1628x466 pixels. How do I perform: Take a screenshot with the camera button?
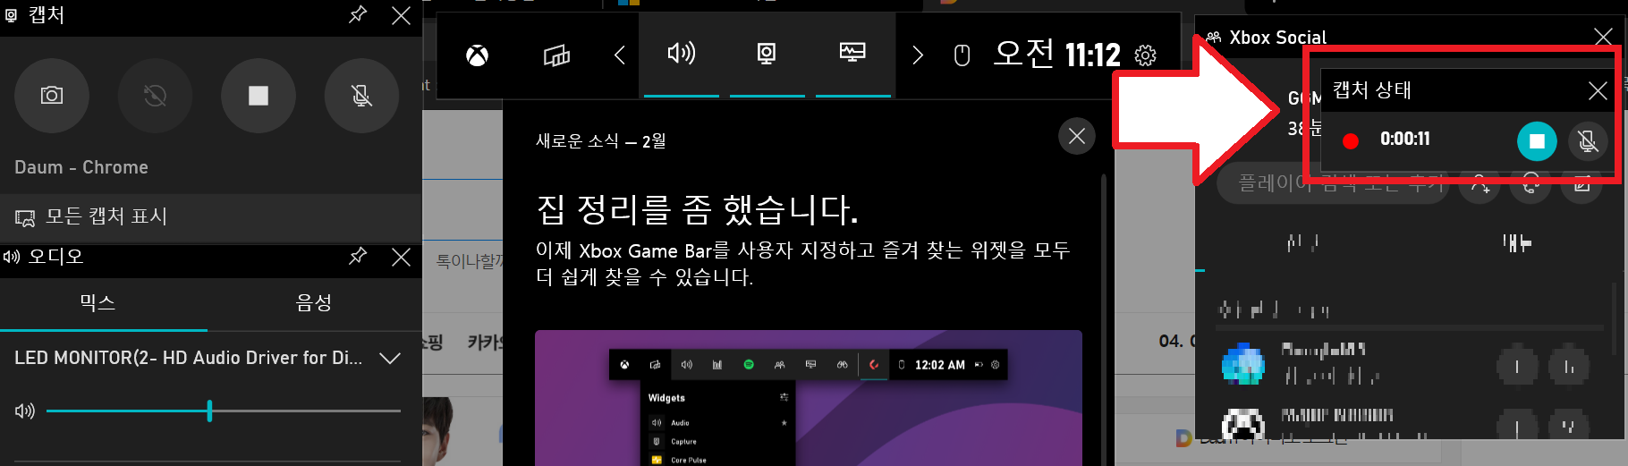point(52,96)
